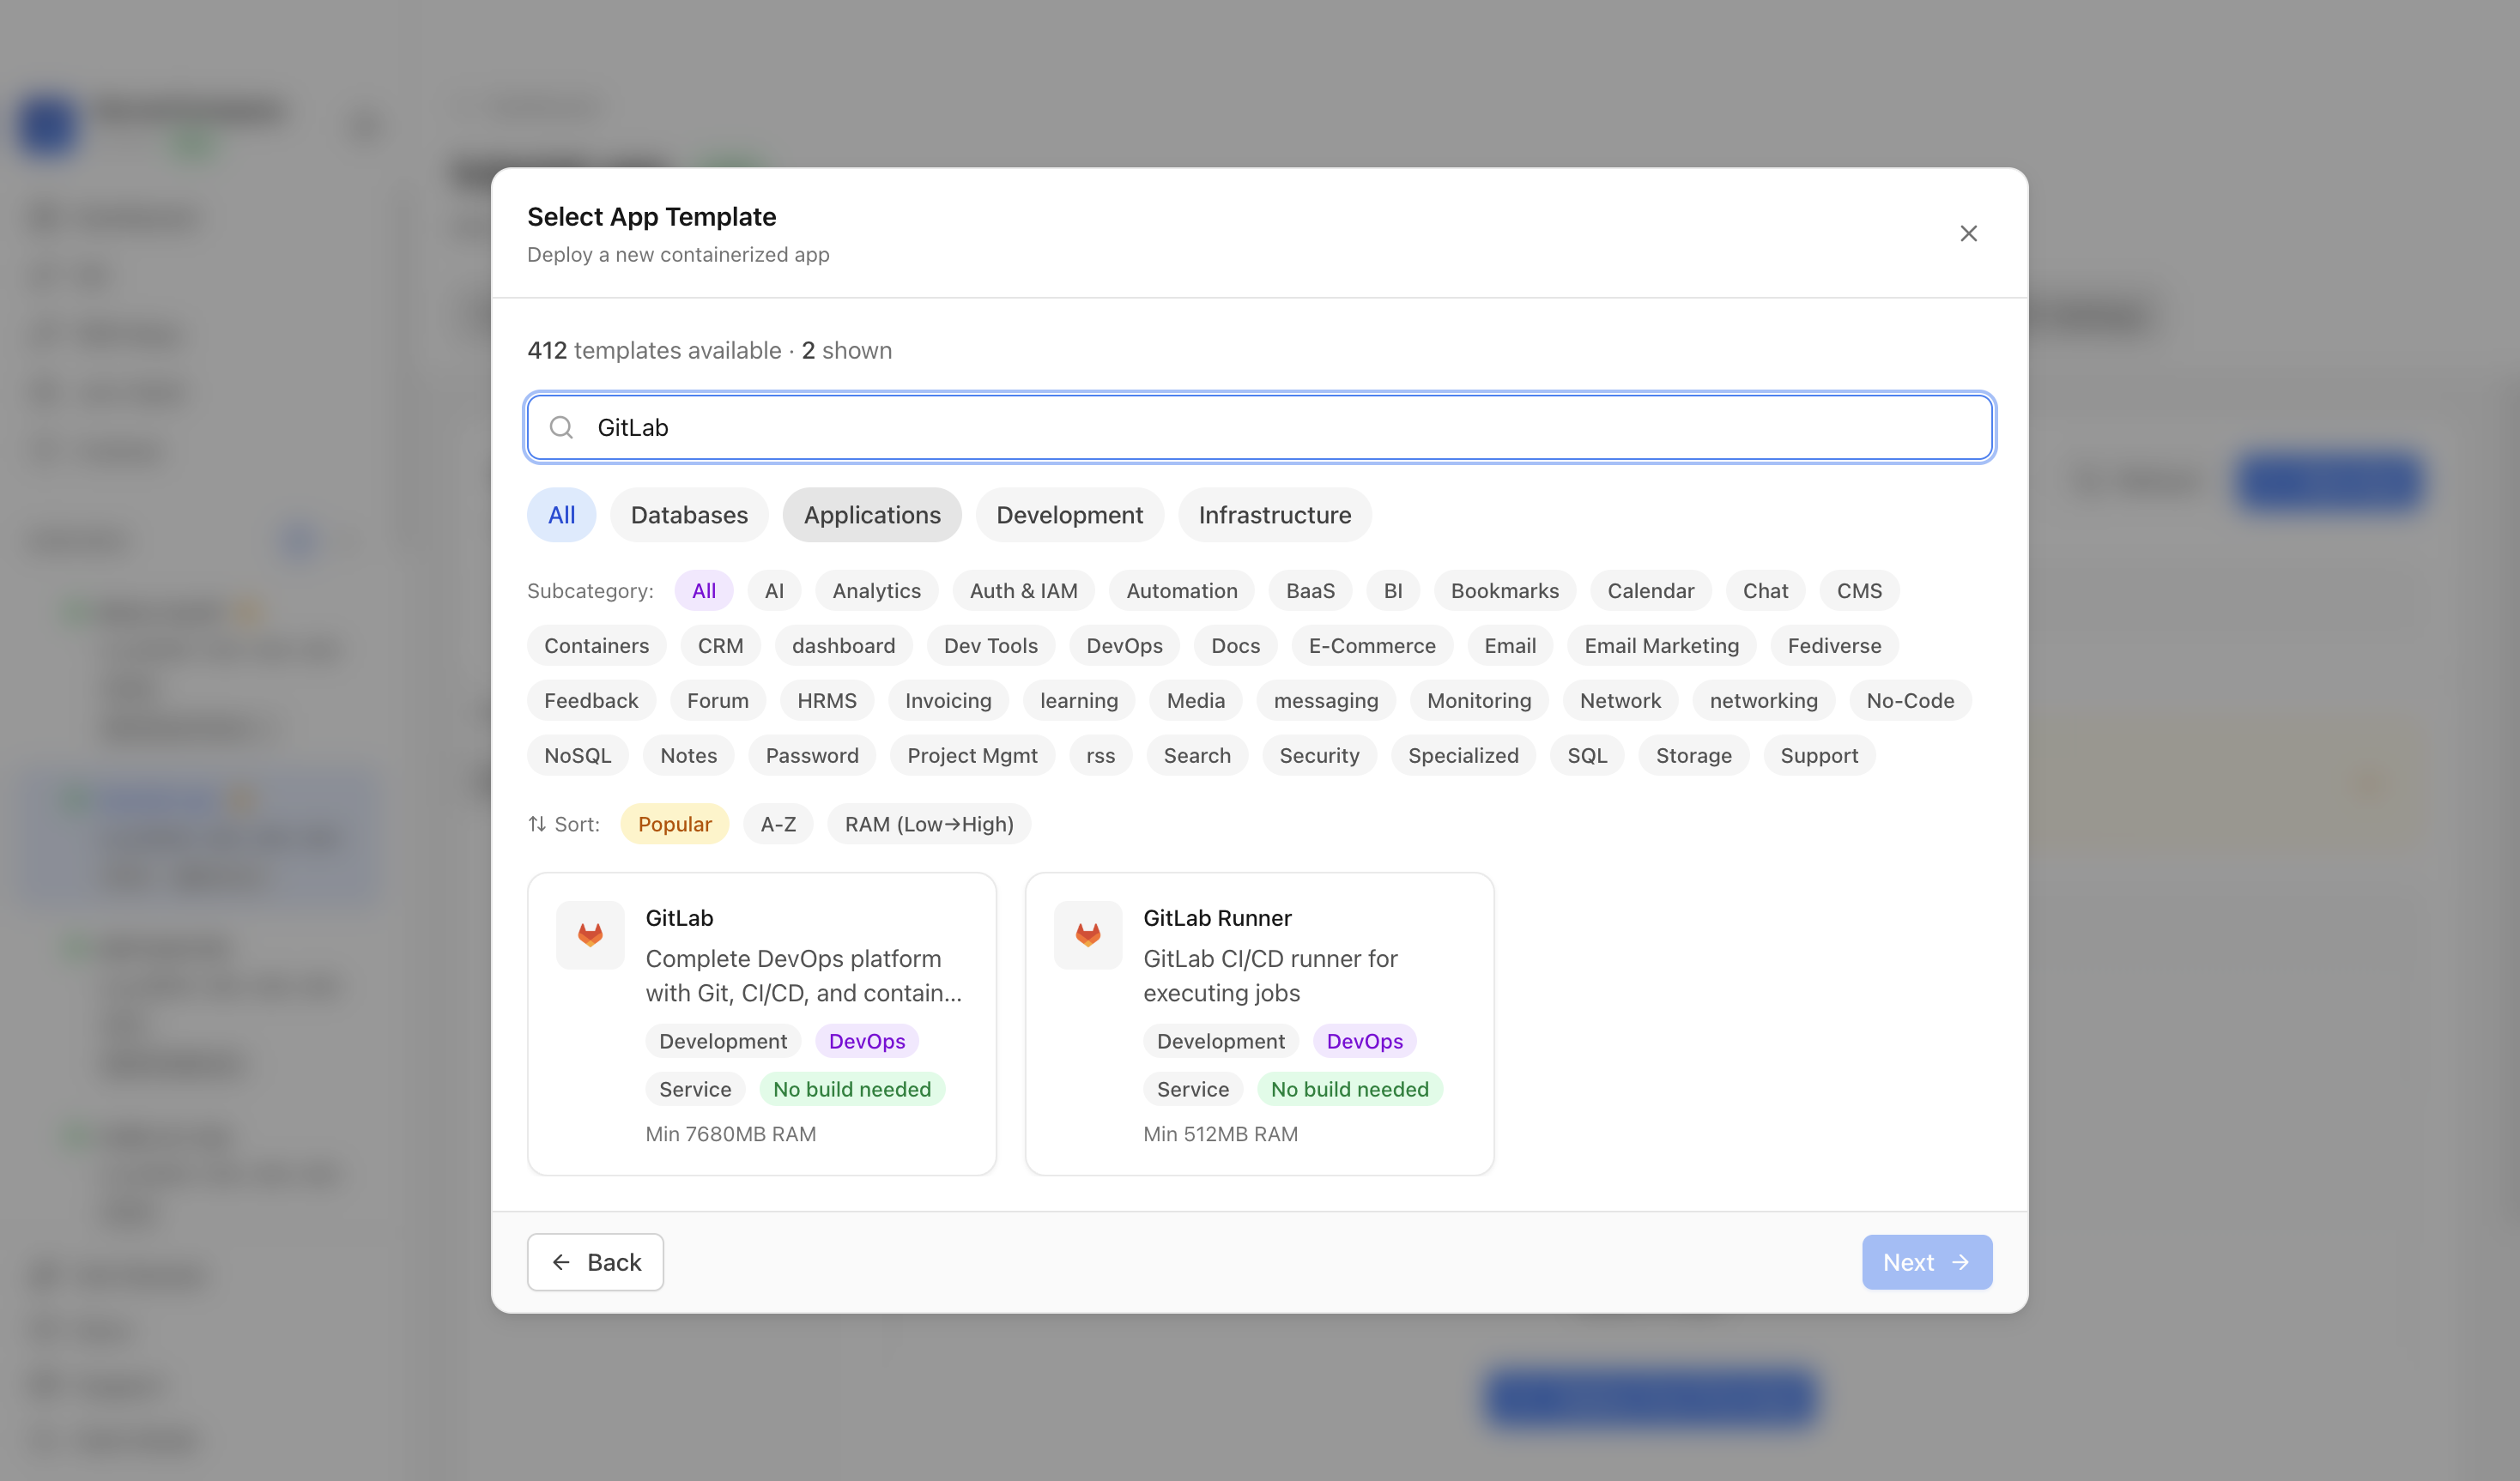Filter by DevOps subcategory chip
The image size is (2520, 1481).
(x=1124, y=646)
